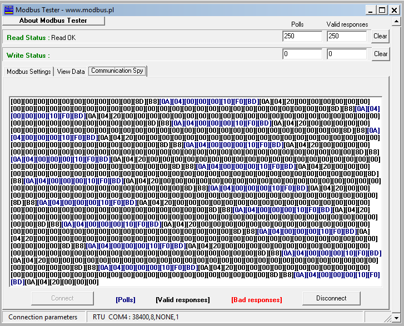Open the View Data tab
Screen dimensions: 404x326
(x=71, y=71)
